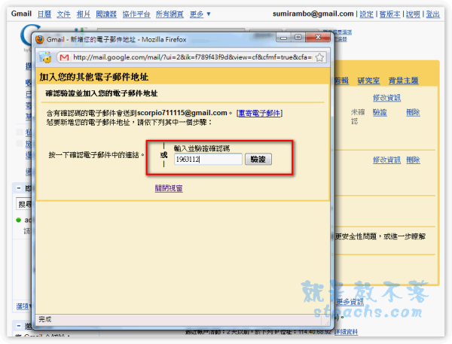
Task: Open 閱讀器 in Gmail top bar
Action: point(106,14)
